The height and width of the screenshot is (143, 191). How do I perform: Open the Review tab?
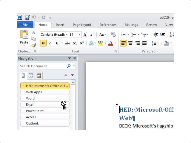pos(152,25)
